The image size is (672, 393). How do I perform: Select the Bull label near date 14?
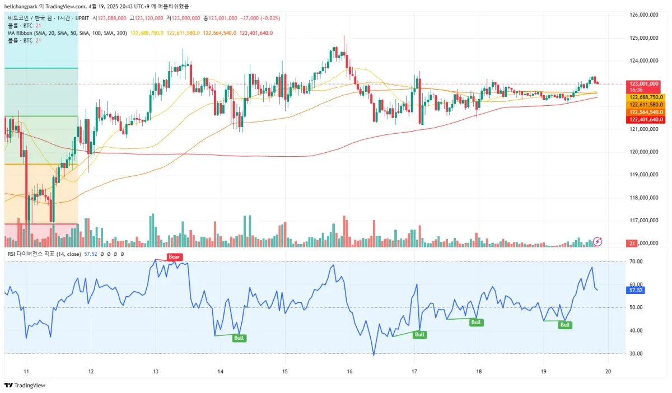[239, 338]
